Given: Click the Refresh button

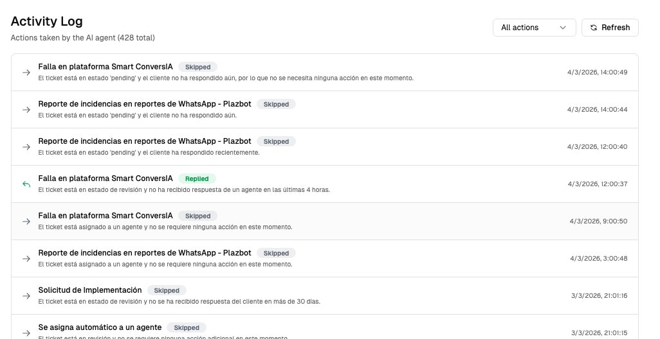Looking at the screenshot, I should click(610, 28).
